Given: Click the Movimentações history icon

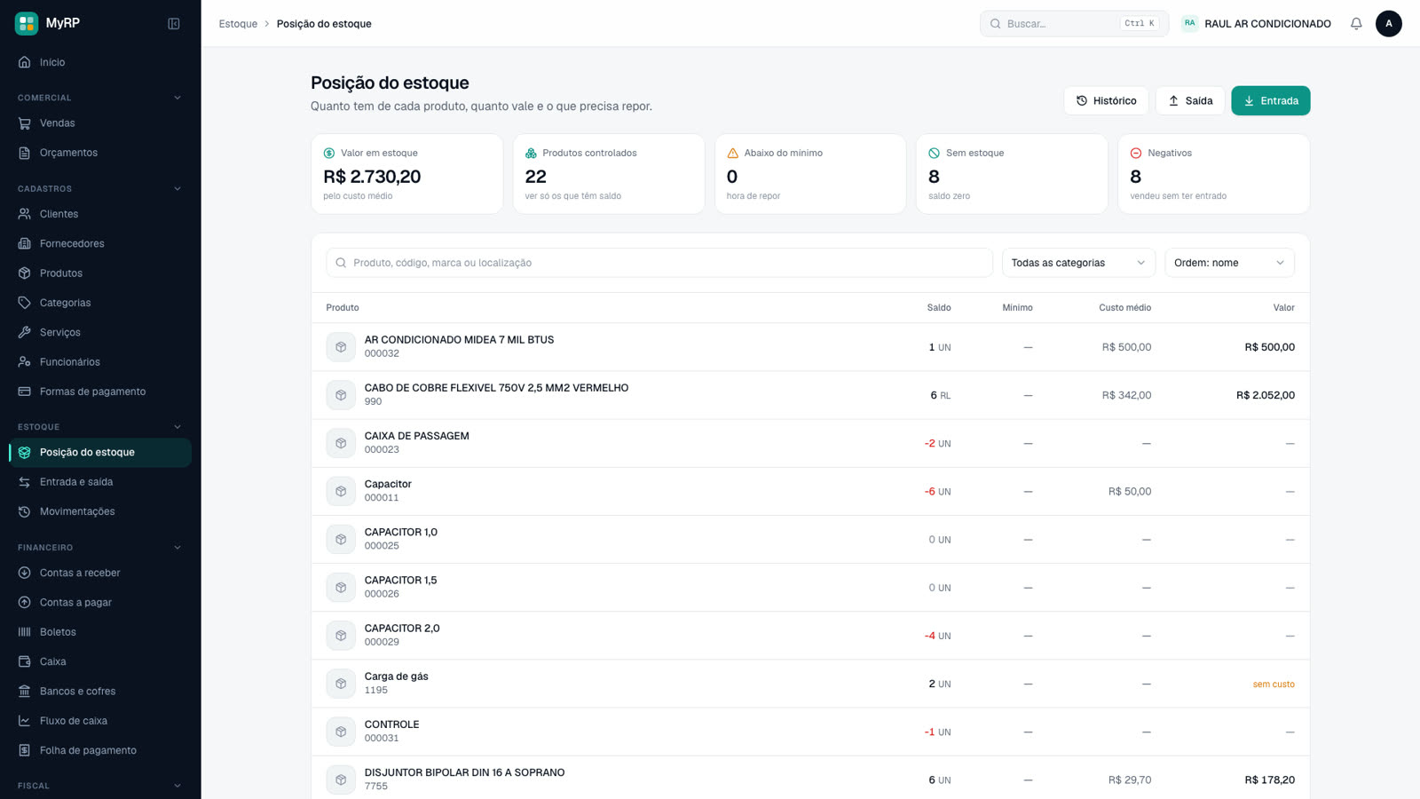Looking at the screenshot, I should click(25, 511).
